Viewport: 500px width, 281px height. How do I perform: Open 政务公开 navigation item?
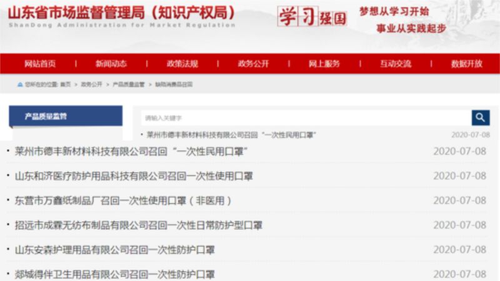(x=253, y=64)
